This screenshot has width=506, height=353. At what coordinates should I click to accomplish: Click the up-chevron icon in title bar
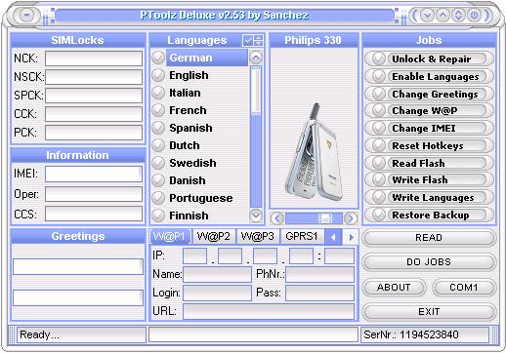pyautogui.click(x=443, y=15)
